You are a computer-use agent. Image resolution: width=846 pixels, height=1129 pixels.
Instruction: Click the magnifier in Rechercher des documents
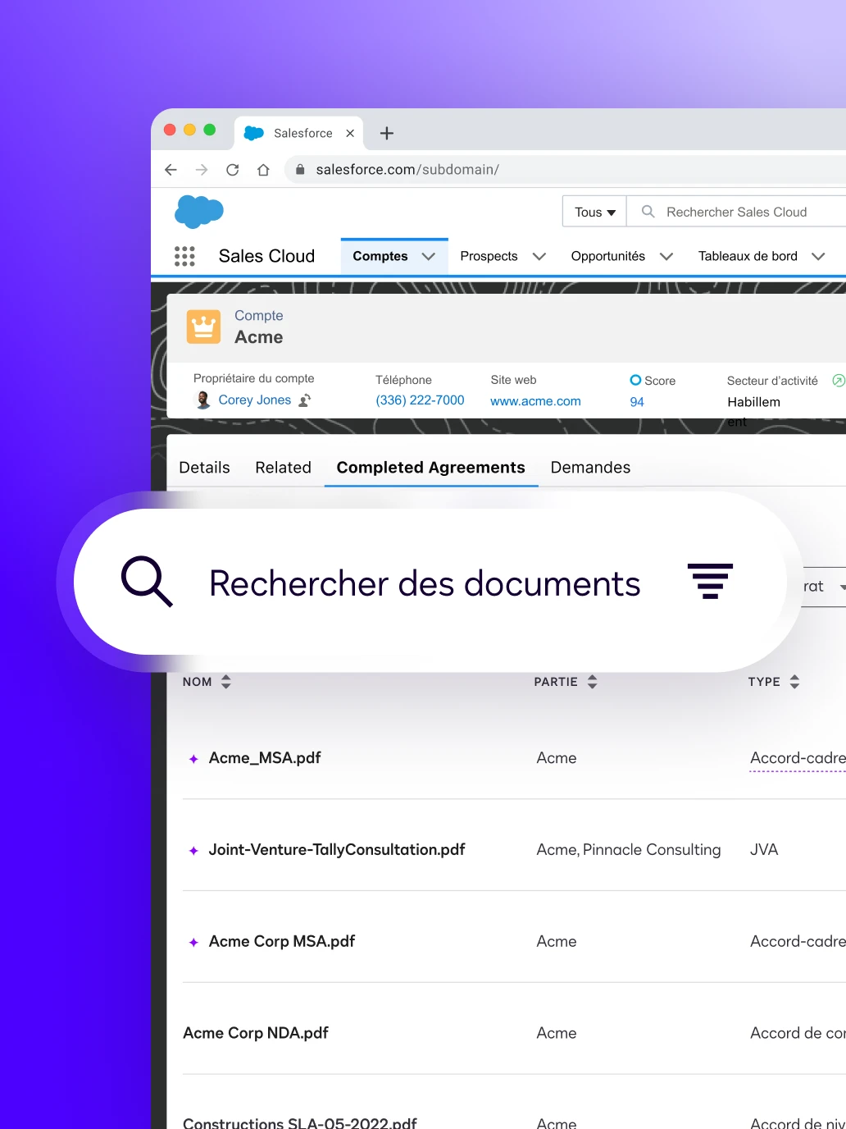pos(147,582)
